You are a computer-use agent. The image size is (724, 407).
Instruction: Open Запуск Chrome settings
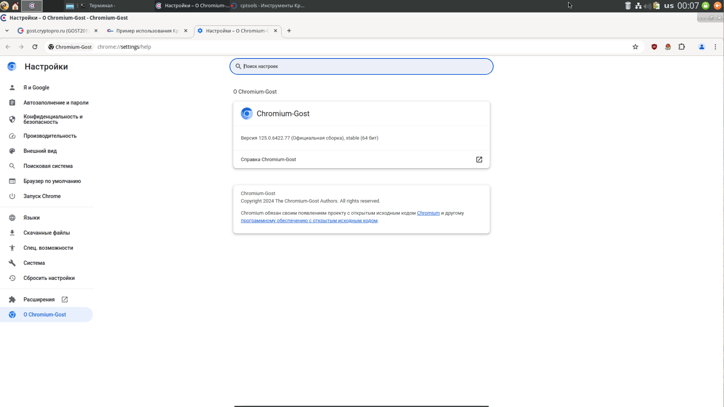pyautogui.click(x=42, y=196)
